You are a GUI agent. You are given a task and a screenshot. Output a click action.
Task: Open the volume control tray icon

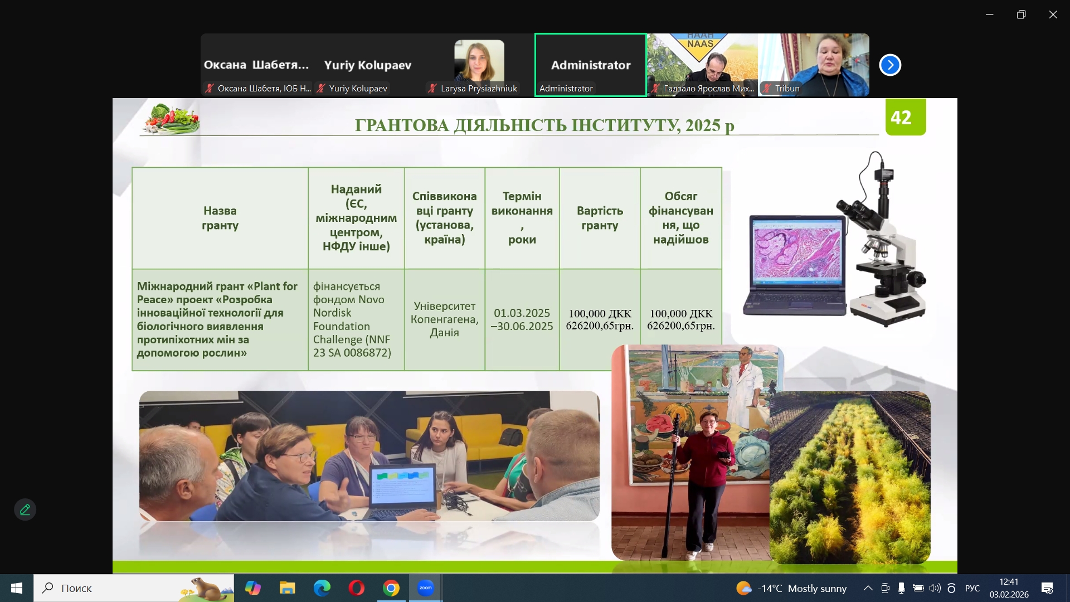935,588
